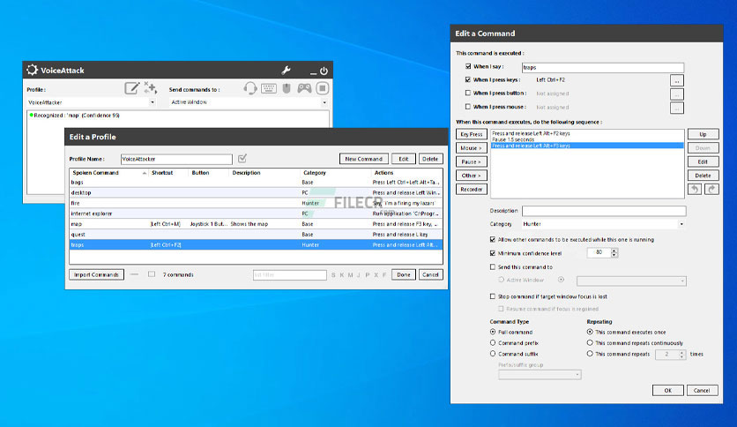The image size is (737, 427).
Task: Expand the Mouse > action menu
Action: (x=471, y=148)
